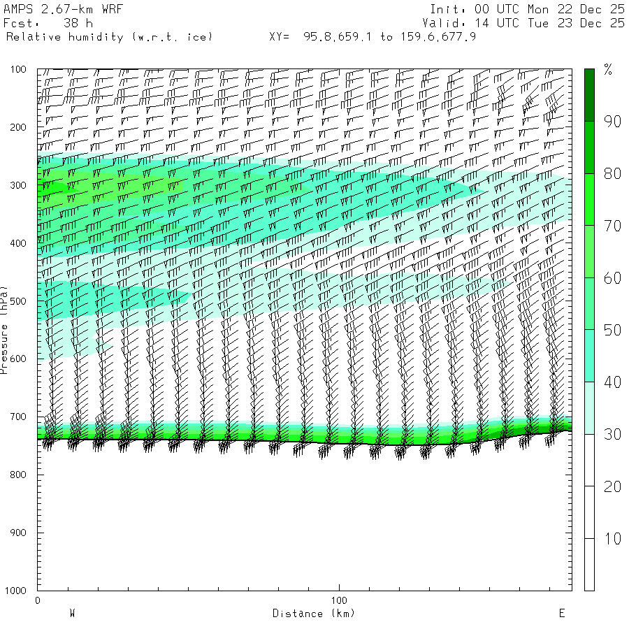This screenshot has height=629, width=629.
Task: Click the 'W' west endpoint label
Action: pos(73,614)
